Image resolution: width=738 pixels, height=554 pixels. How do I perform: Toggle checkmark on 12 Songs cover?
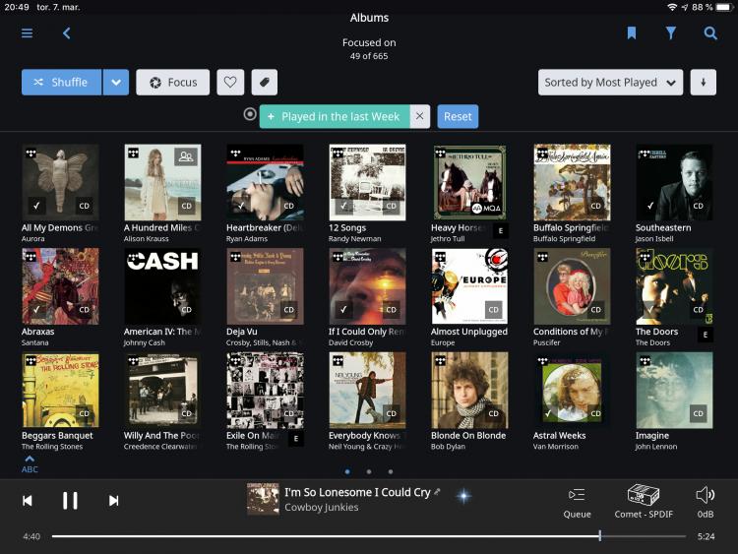coord(343,206)
